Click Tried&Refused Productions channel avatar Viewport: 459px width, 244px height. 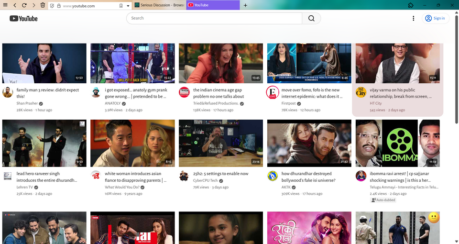tap(184, 92)
